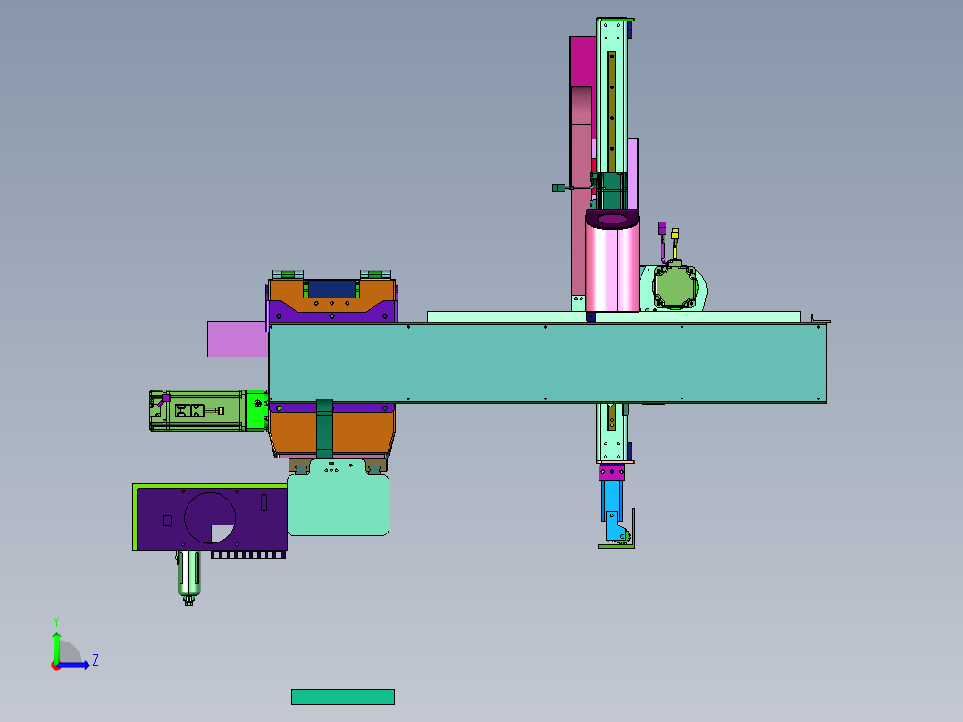This screenshot has width=963, height=722.
Task: Click the Z axis label
Action: tap(96, 660)
